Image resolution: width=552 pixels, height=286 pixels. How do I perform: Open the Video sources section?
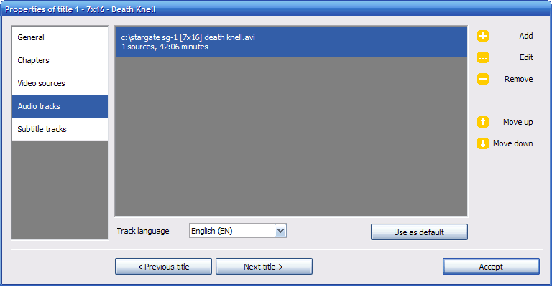(60, 84)
